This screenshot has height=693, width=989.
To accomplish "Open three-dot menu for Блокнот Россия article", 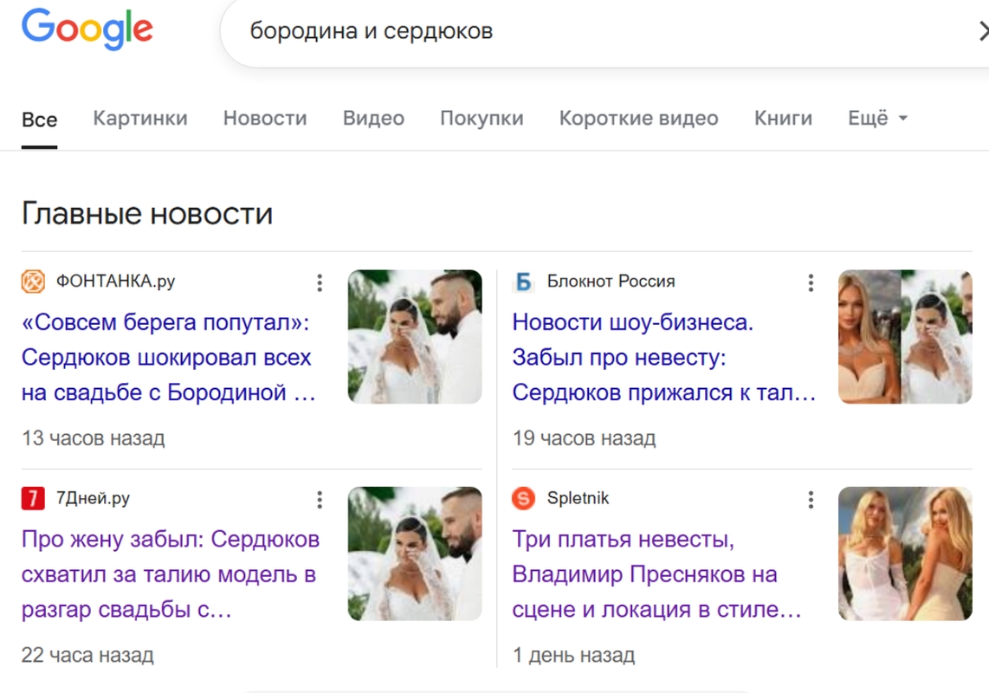I will (811, 282).
